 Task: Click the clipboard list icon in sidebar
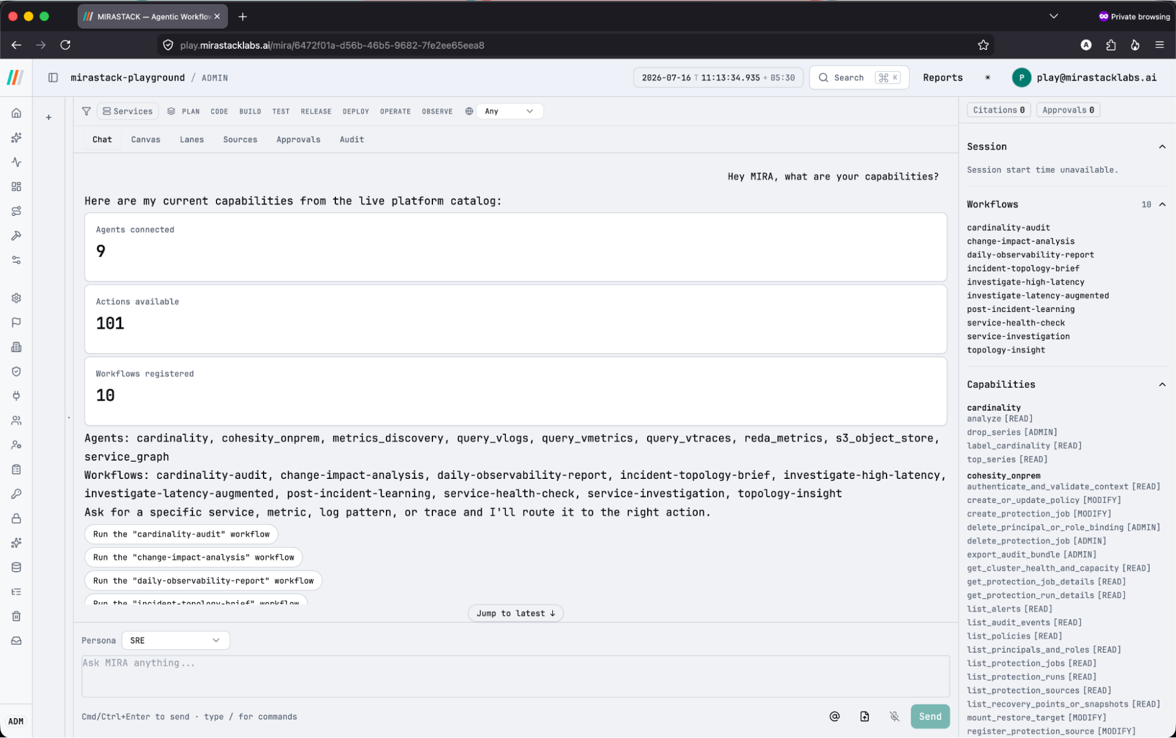coord(16,469)
